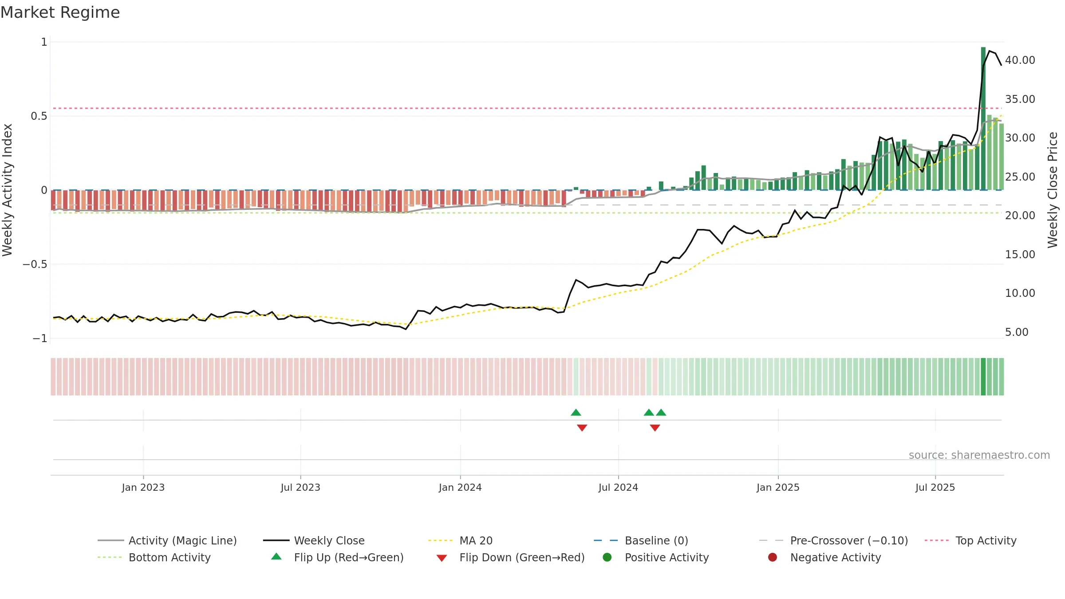Click the last green Flip Up triangle marker
The width and height of the screenshot is (1065, 599).
[x=661, y=412]
